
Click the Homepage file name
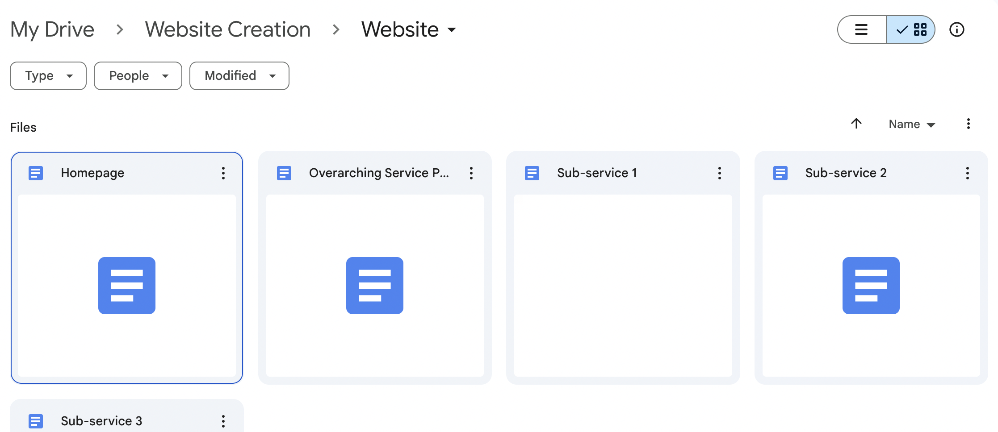coord(92,173)
